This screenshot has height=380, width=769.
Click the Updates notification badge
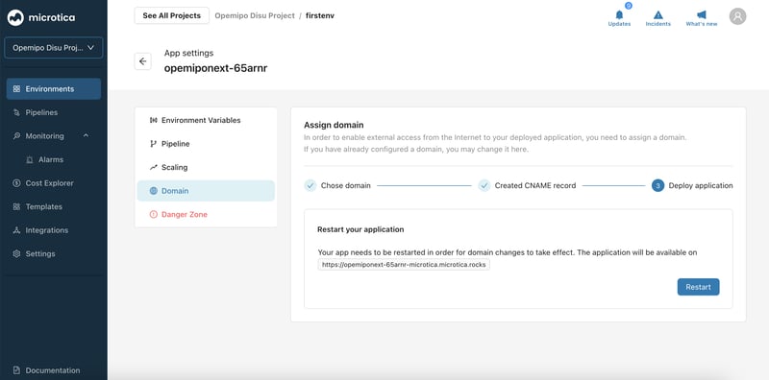(x=629, y=6)
